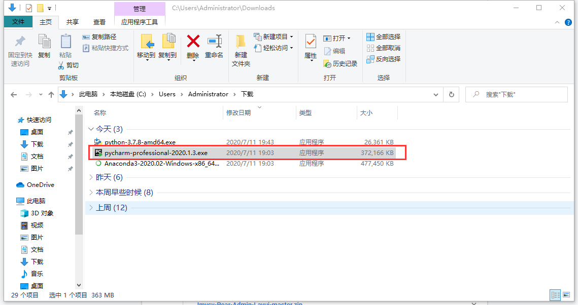Click the Up one level arrow
The image size is (578, 305).
click(x=51, y=95)
